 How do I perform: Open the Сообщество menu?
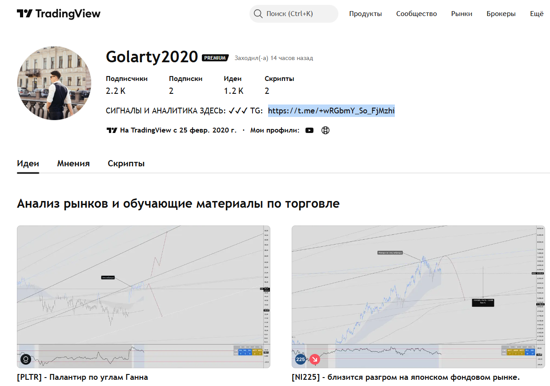417,14
